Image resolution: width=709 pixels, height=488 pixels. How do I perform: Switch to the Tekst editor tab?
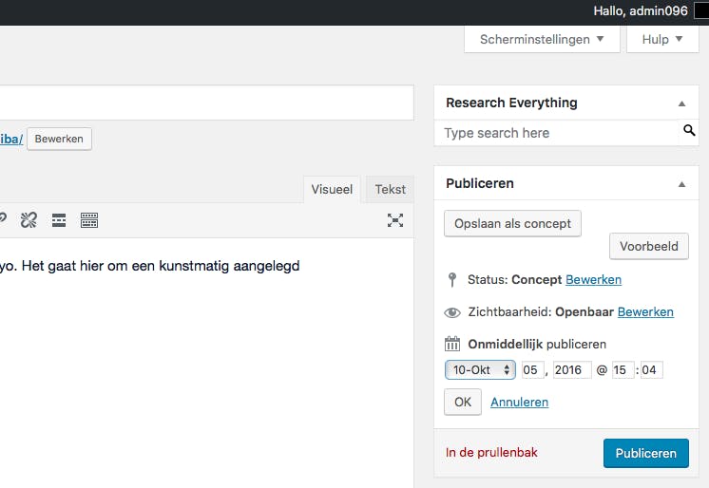[x=390, y=190]
